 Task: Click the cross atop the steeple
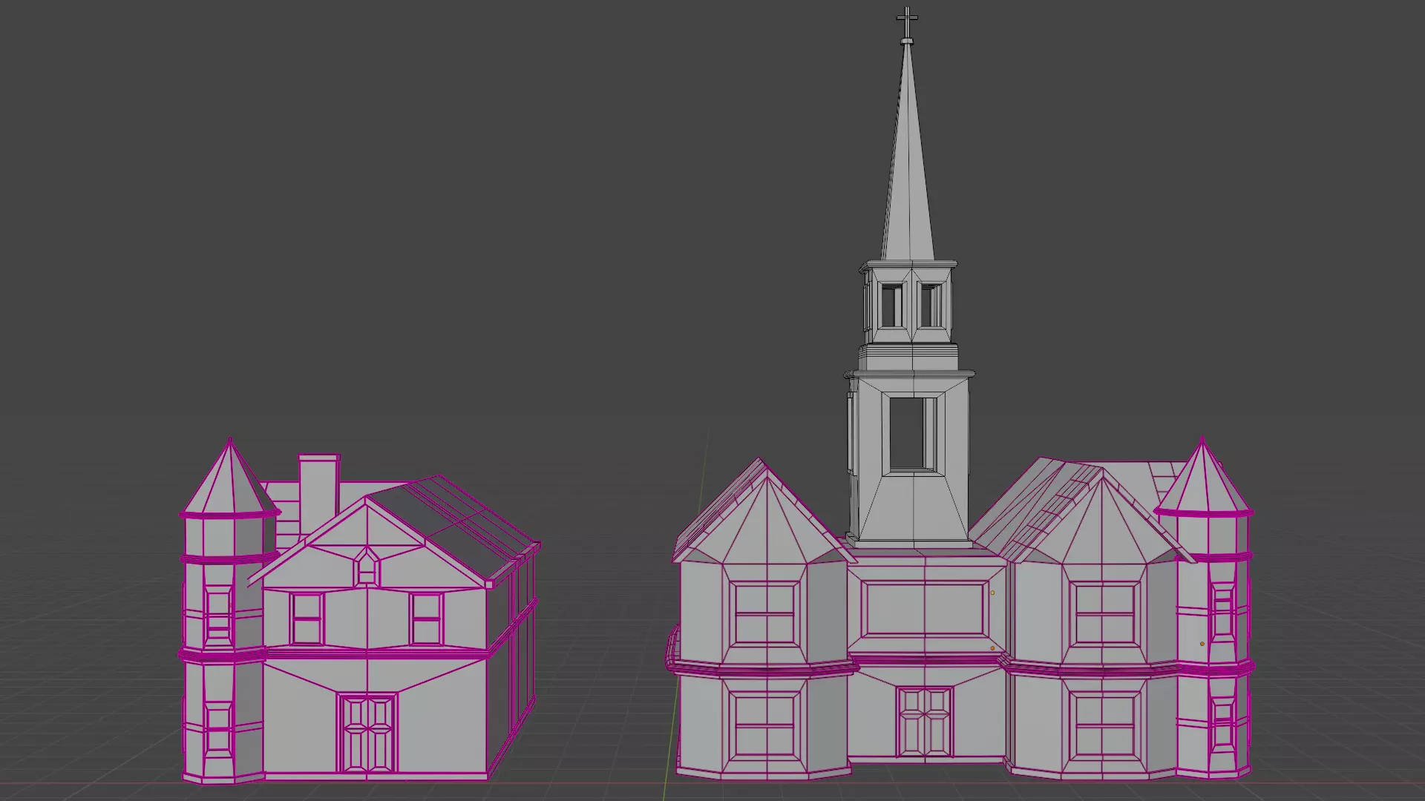(x=907, y=23)
